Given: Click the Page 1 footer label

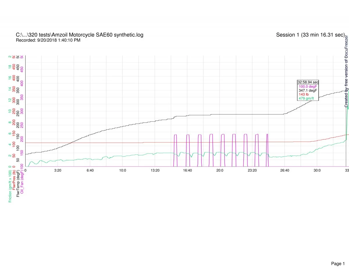Looking at the screenshot, I should pos(338,255).
